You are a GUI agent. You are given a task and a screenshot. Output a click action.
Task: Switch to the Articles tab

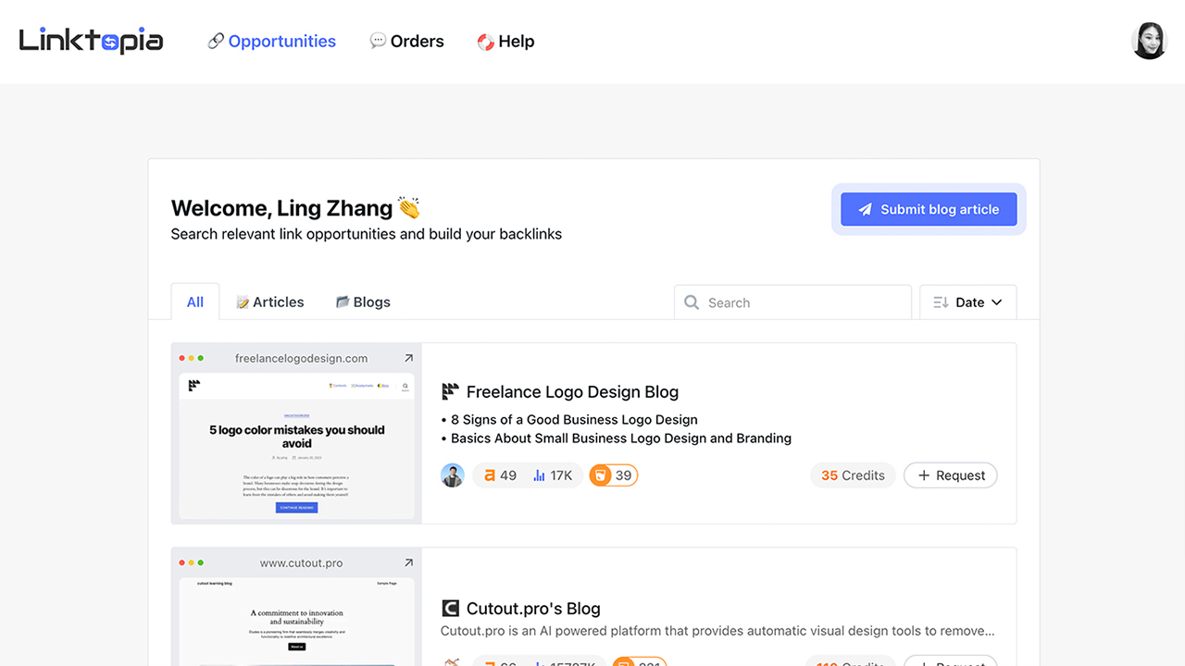(269, 302)
